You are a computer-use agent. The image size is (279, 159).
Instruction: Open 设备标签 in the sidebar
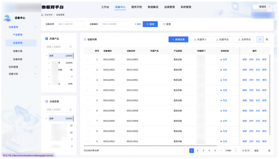(18, 59)
